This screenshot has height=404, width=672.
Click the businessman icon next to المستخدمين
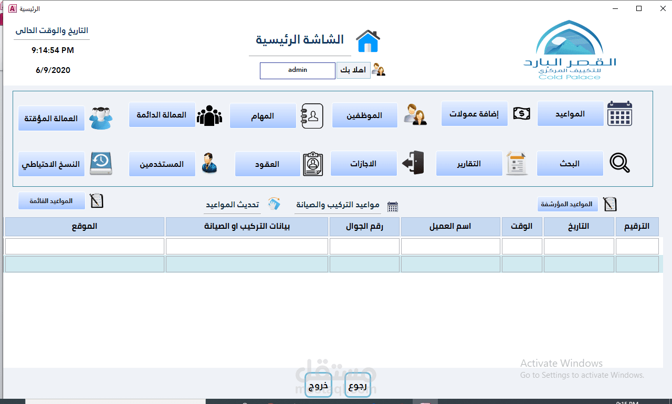209,164
